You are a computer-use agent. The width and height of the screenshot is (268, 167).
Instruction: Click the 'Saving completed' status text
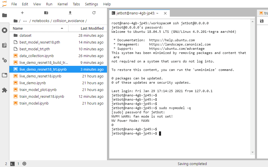(x=192, y=164)
